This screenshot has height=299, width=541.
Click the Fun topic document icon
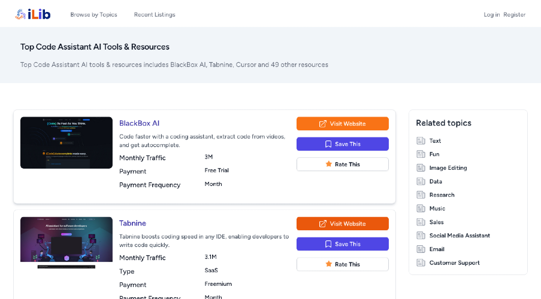[x=421, y=154]
